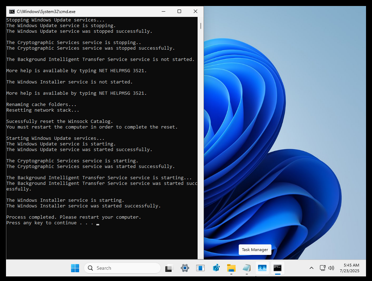The width and height of the screenshot is (372, 281).
Task: Click 'Starting Windows Update services...' line
Action: [x=55, y=138]
